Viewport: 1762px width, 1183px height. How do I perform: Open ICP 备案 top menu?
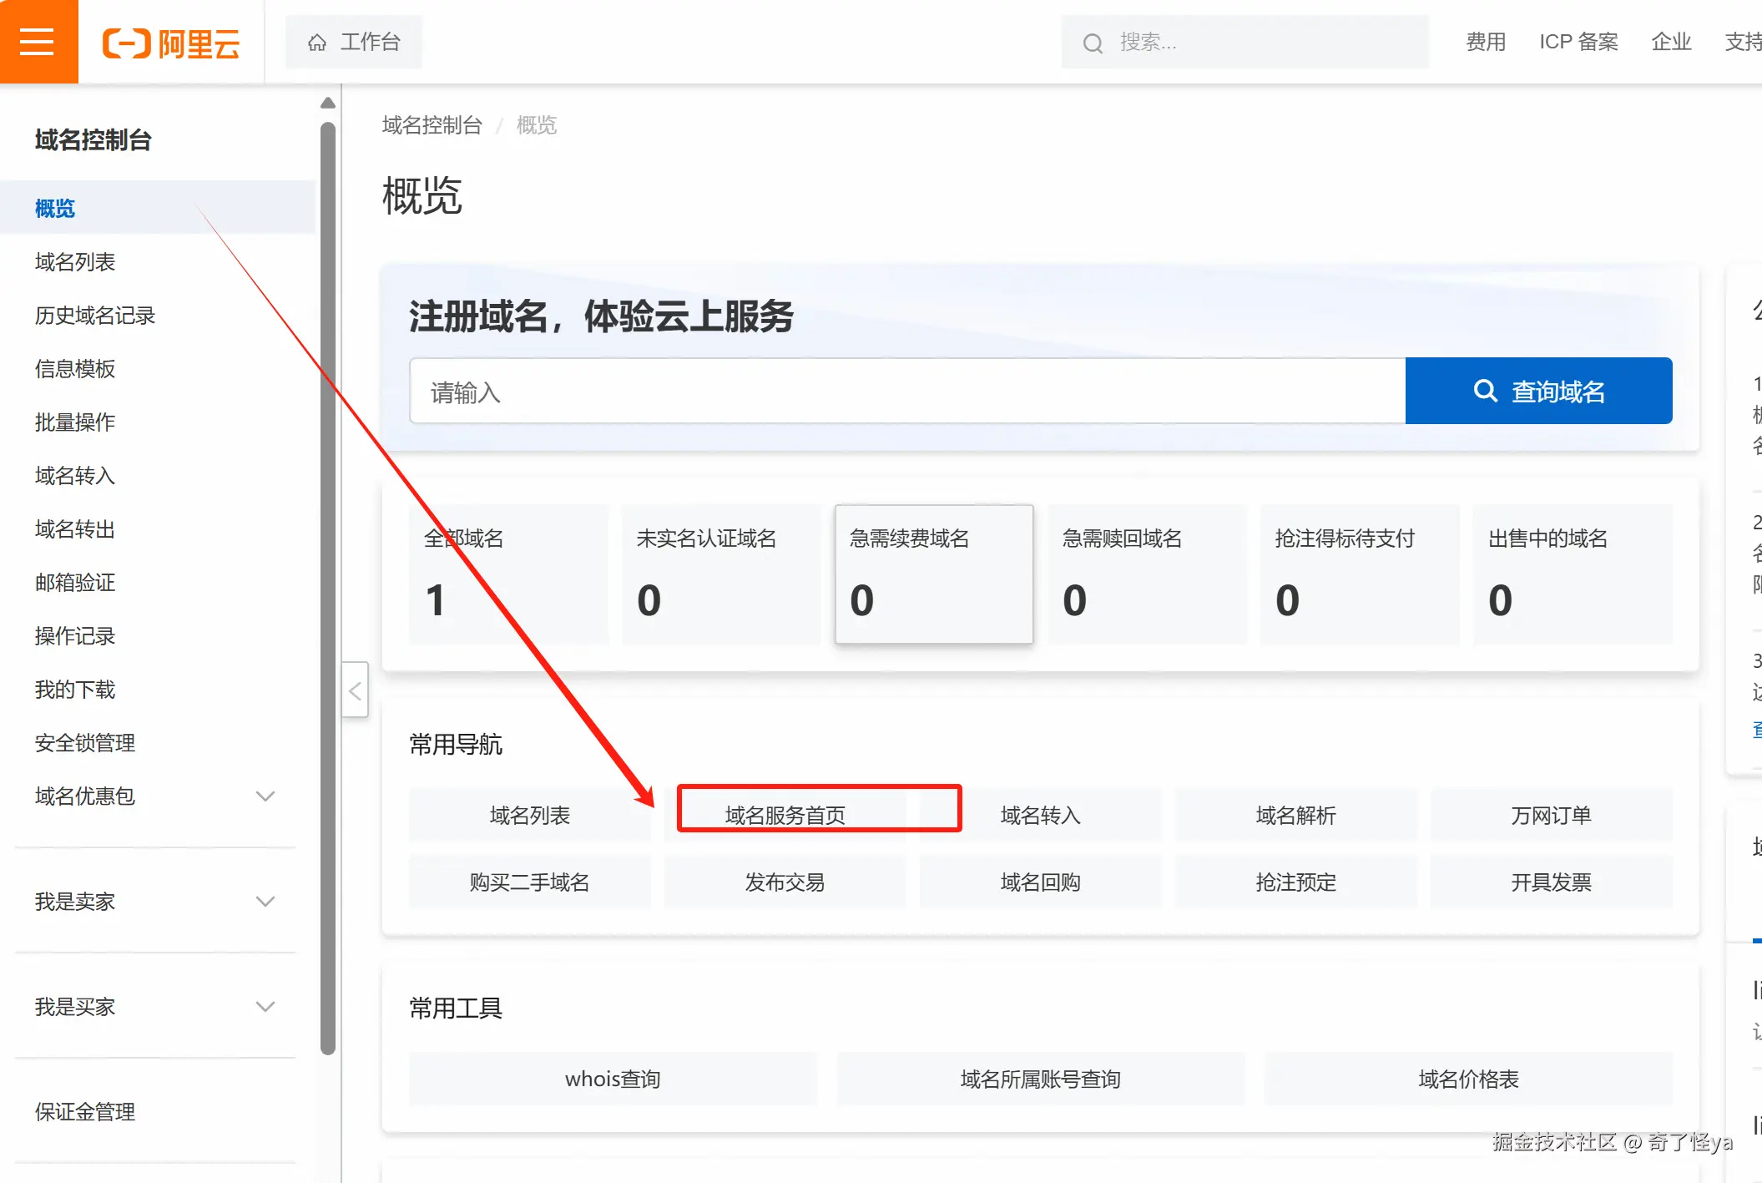pos(1578,42)
